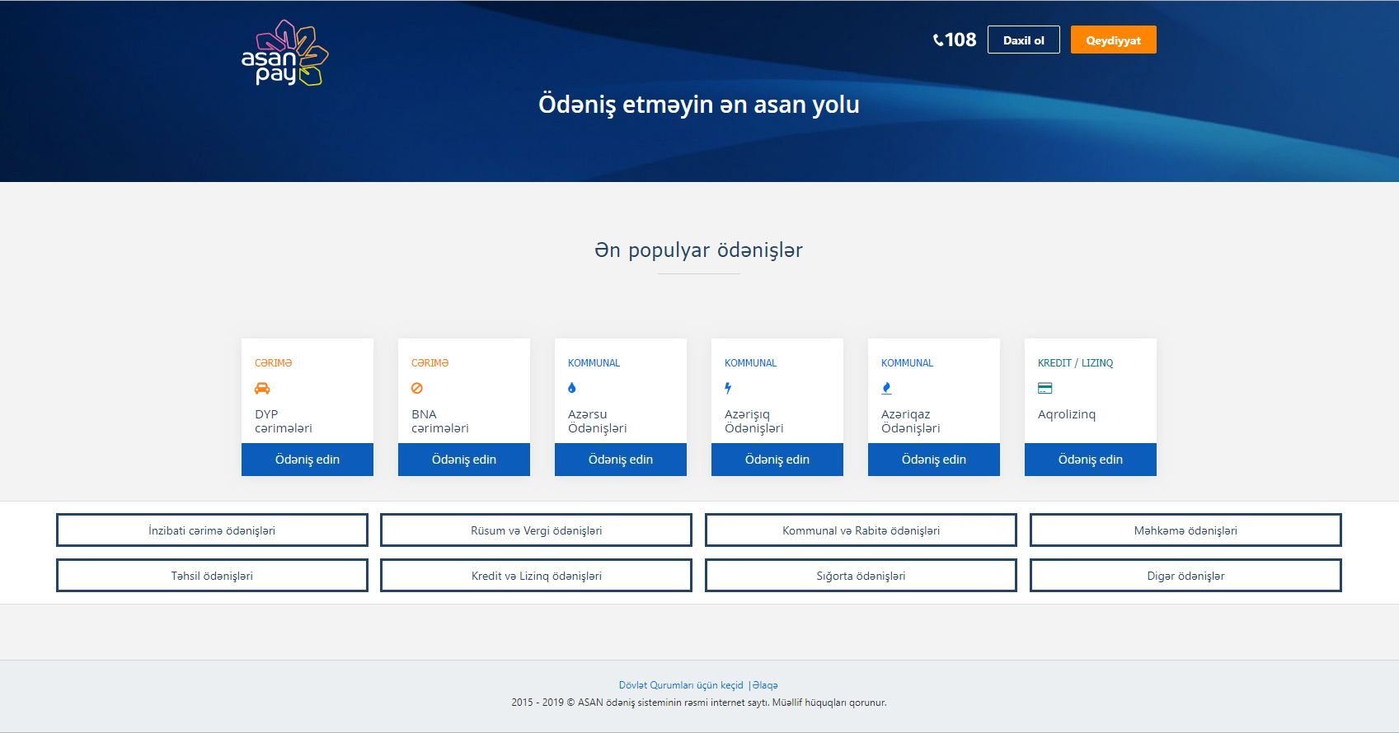Click the 108 phone number
This screenshot has height=733, width=1399.
(960, 40)
